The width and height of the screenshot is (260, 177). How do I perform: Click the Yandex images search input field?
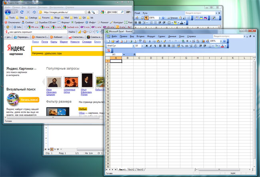(x=68, y=49)
